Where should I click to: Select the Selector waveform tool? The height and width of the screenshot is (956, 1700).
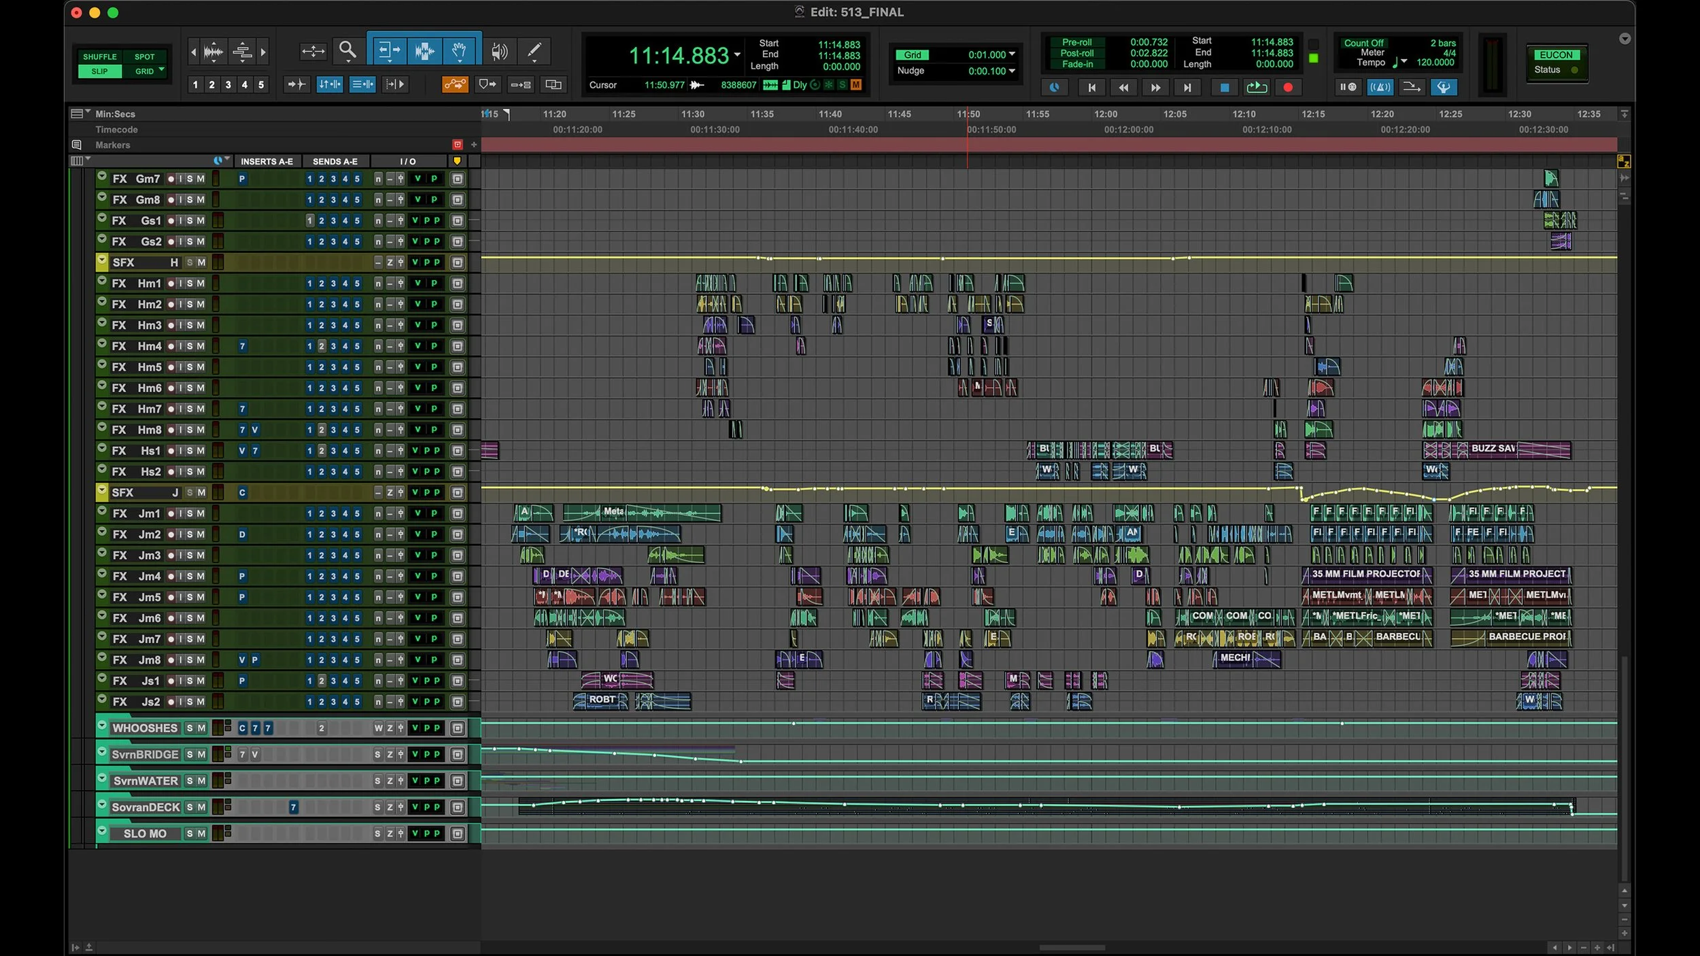tap(424, 51)
